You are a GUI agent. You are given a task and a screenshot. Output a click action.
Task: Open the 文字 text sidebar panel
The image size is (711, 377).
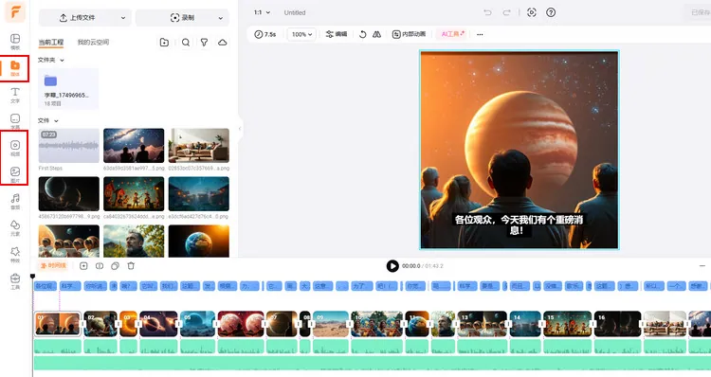pyautogui.click(x=15, y=95)
